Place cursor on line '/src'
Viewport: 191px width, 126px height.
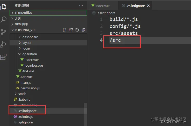coord(115,40)
